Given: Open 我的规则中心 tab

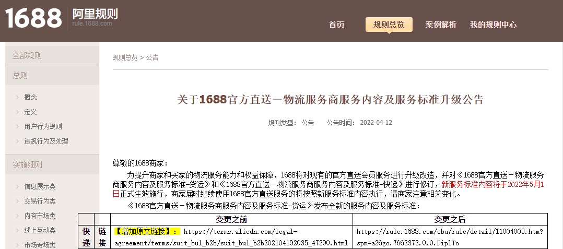Looking at the screenshot, I should 493,25.
